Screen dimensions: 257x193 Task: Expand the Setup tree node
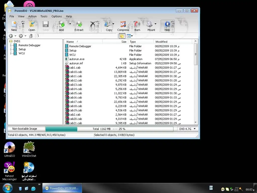tap(11, 49)
